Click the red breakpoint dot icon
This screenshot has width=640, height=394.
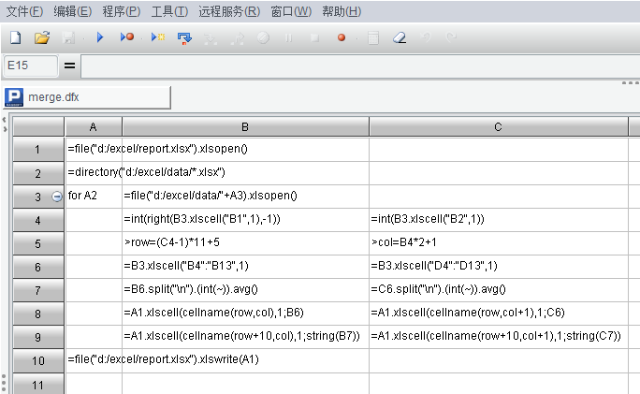pyautogui.click(x=342, y=37)
